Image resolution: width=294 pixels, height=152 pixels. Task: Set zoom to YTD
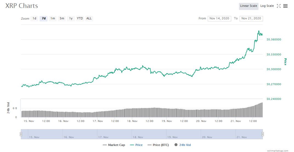tap(80, 19)
